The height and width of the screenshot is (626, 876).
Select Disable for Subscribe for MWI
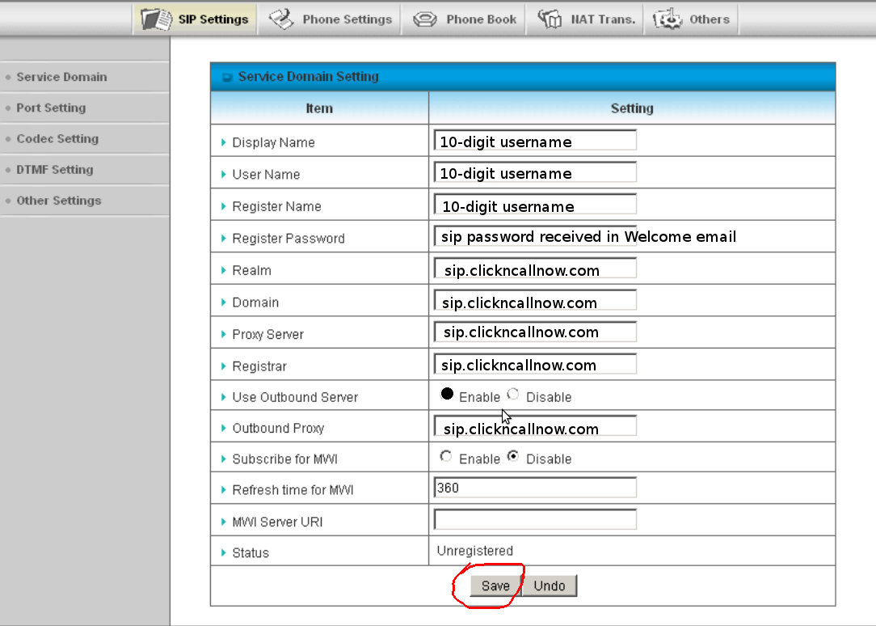click(513, 457)
